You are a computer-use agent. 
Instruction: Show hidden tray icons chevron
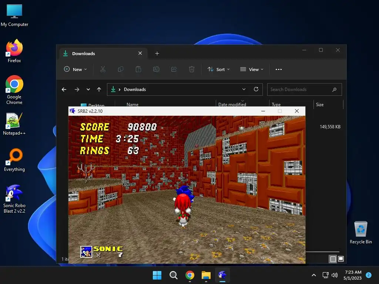(x=314, y=275)
